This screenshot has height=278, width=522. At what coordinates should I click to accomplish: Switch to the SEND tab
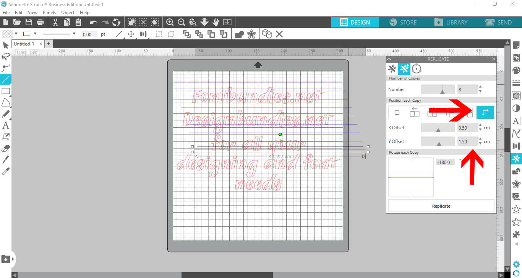[x=498, y=22]
